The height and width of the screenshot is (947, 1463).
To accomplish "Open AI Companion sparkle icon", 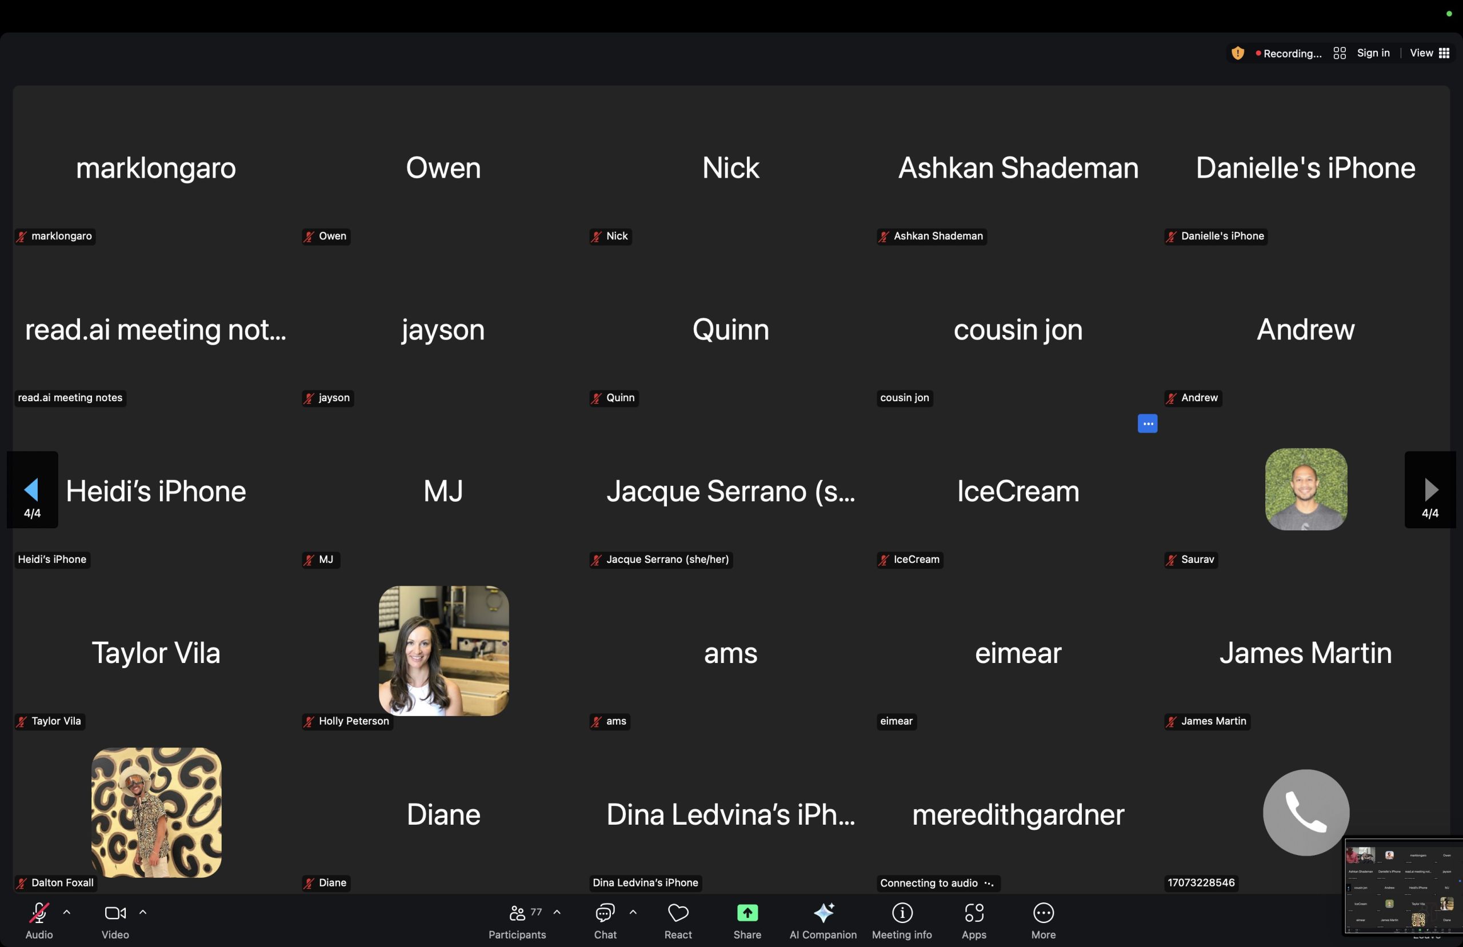I will pyautogui.click(x=822, y=913).
